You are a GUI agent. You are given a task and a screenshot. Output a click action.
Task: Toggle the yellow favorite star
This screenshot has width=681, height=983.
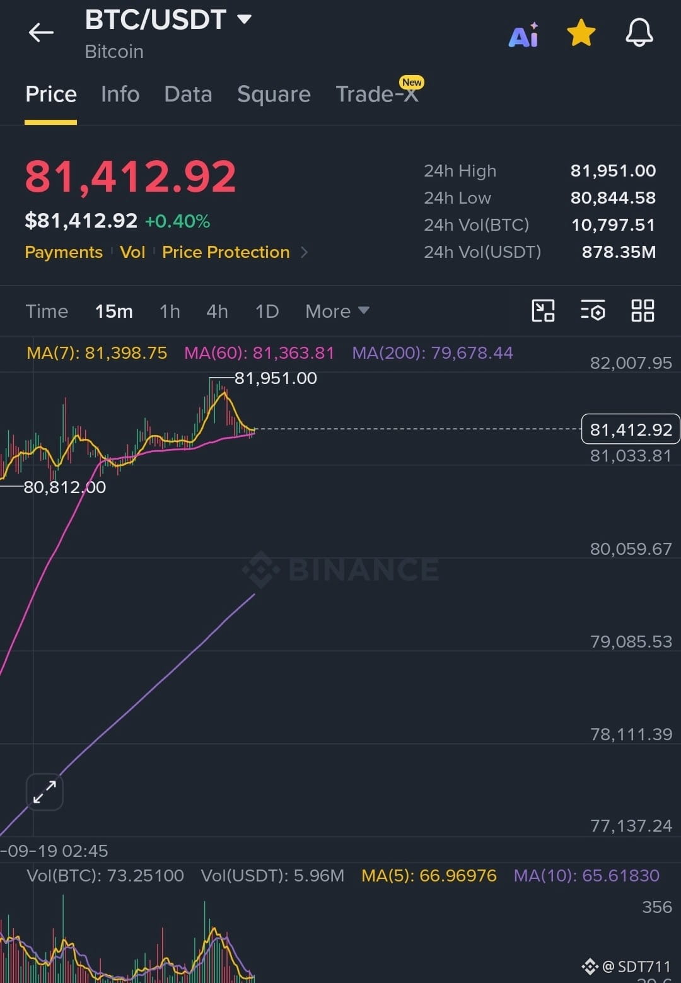tap(581, 33)
